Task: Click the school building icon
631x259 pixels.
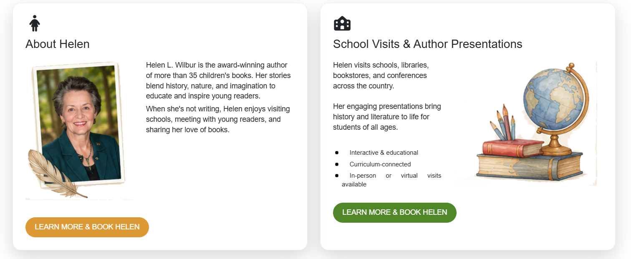Action: [342, 23]
